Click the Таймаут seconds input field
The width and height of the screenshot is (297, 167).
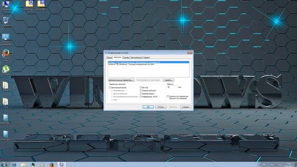click(172, 87)
